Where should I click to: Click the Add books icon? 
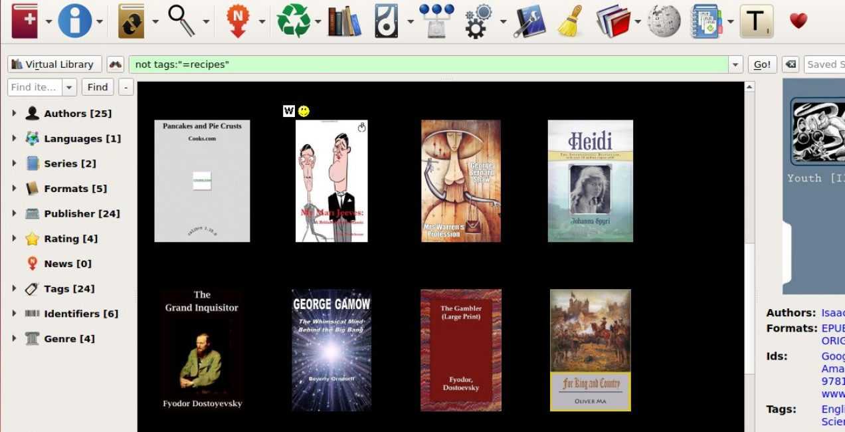tap(25, 21)
